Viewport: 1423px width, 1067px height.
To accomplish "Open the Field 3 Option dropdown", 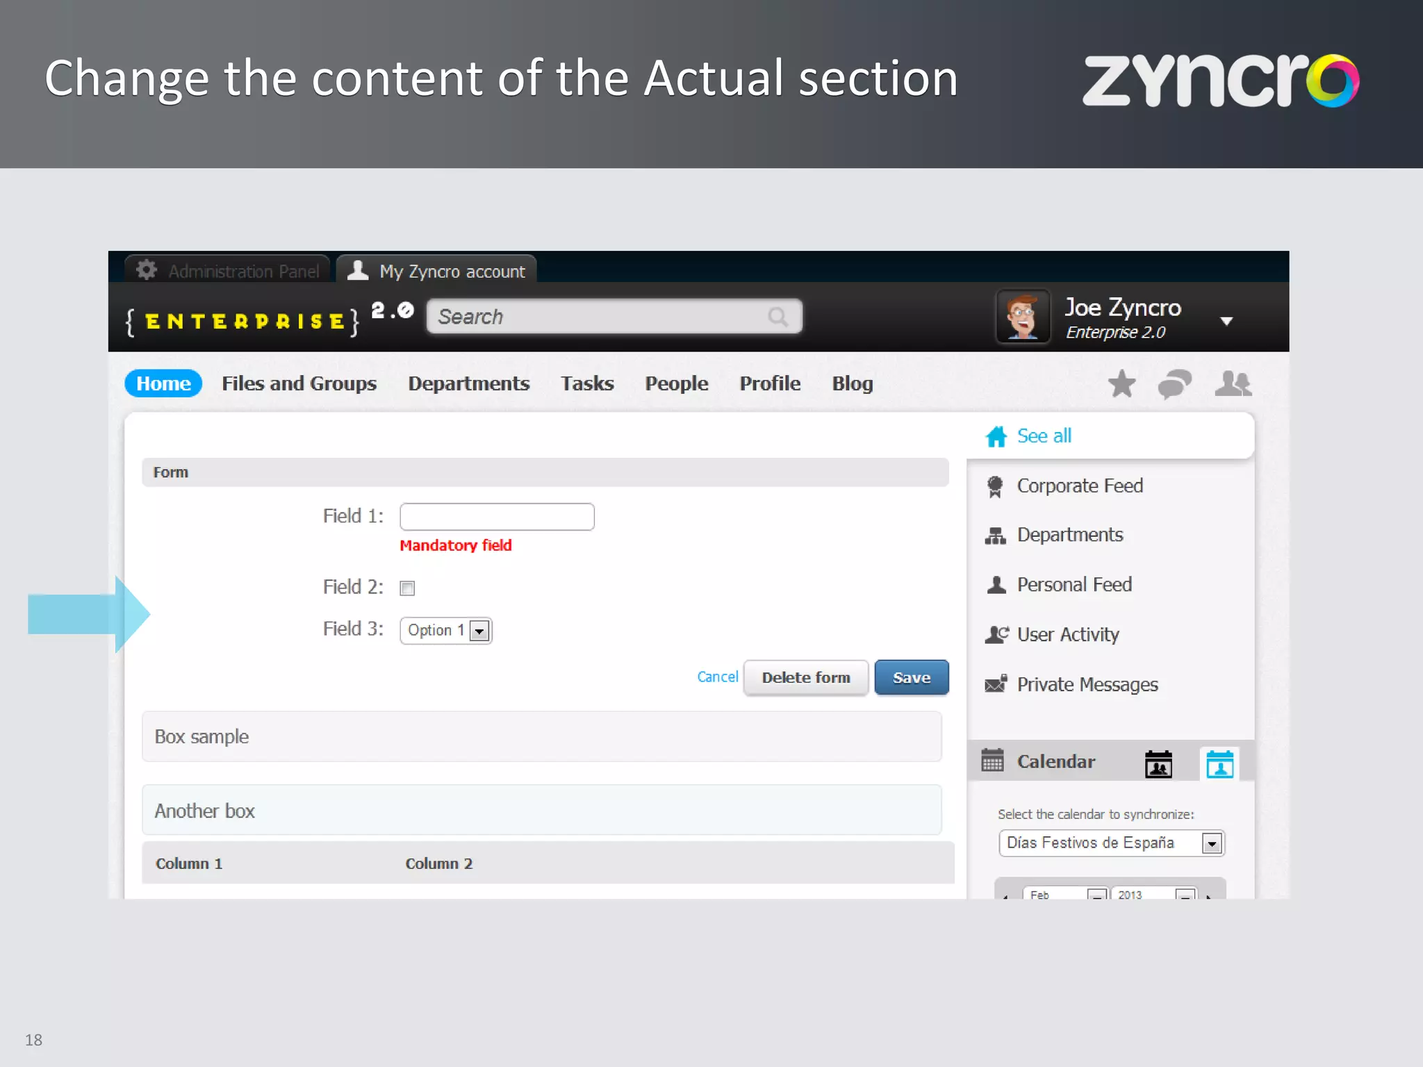I will tap(446, 630).
